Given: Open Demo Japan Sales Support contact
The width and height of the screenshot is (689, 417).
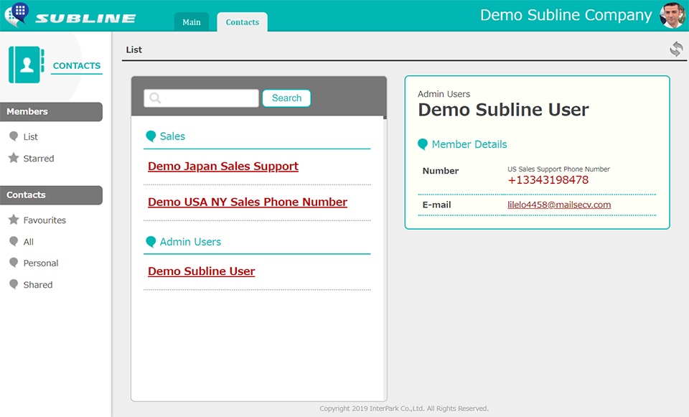Looking at the screenshot, I should [x=223, y=167].
